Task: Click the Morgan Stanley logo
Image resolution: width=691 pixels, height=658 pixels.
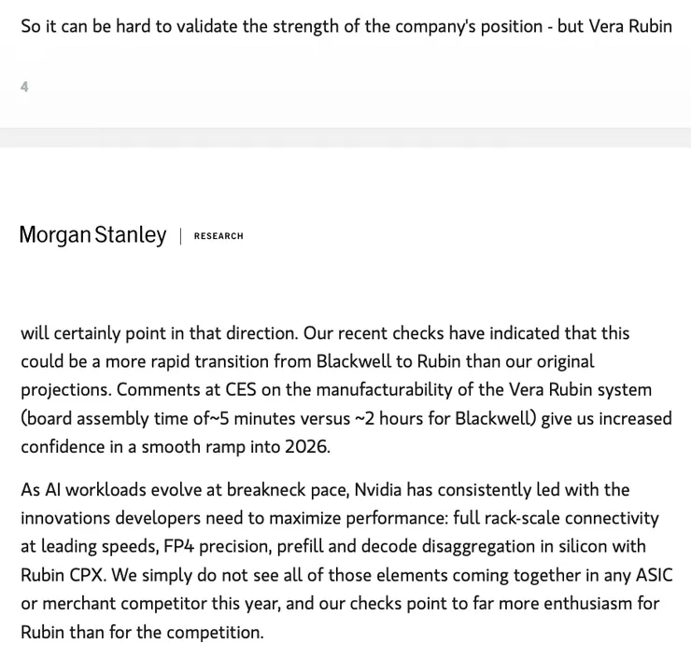Action: (92, 235)
